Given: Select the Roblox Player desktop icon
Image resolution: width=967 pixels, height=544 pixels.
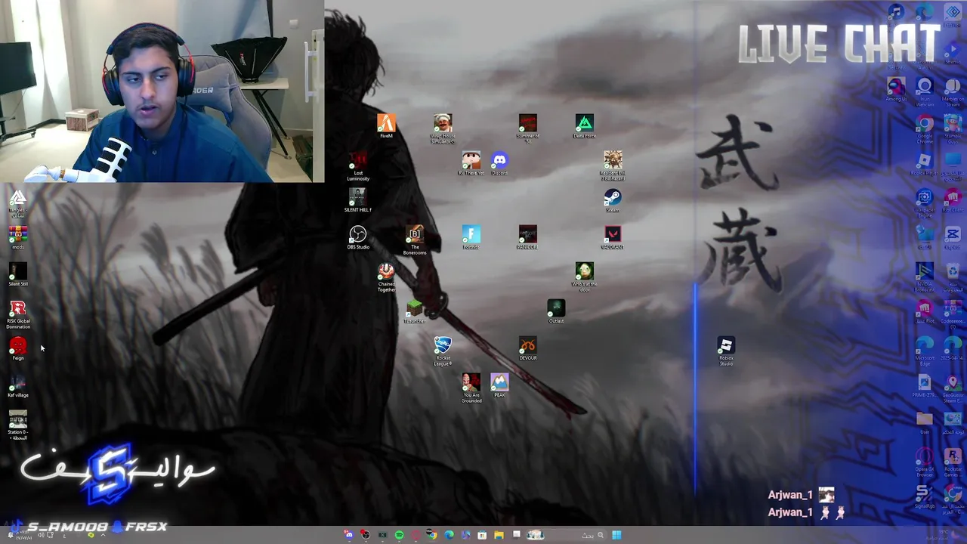Looking at the screenshot, I should click(925, 163).
